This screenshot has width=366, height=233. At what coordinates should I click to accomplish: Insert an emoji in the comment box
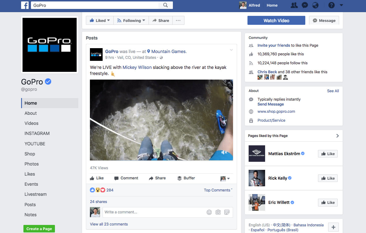click(209, 212)
